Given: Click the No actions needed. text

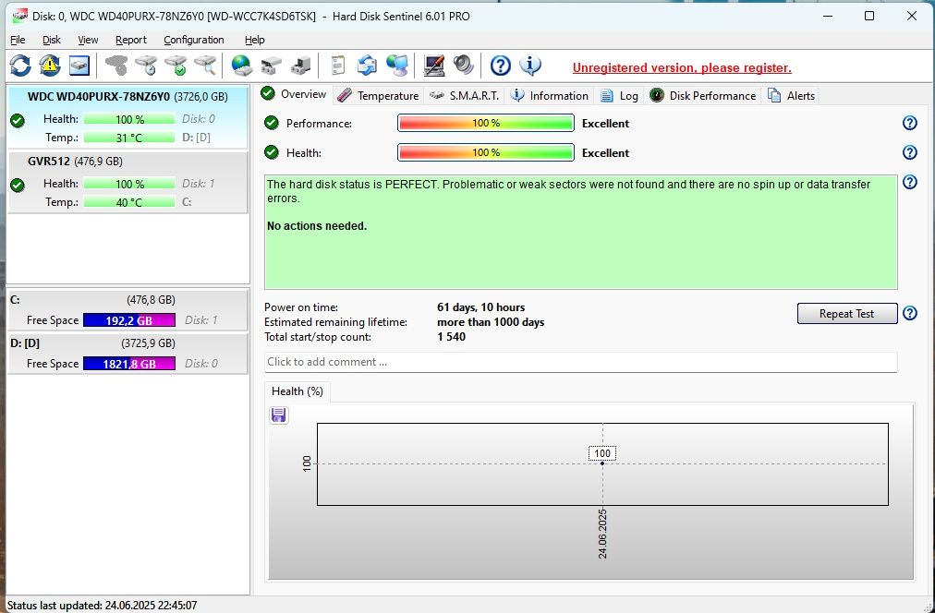Looking at the screenshot, I should point(317,226).
